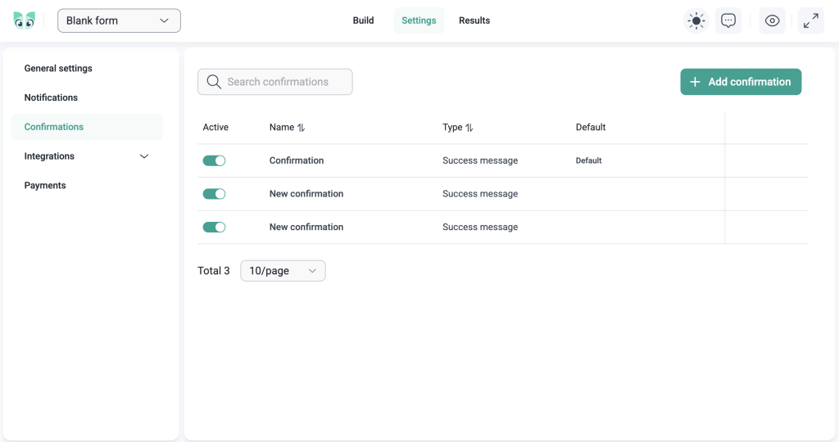Enter fullscreen with expand arrows icon
Viewport: 839px width, 442px height.
[810, 20]
